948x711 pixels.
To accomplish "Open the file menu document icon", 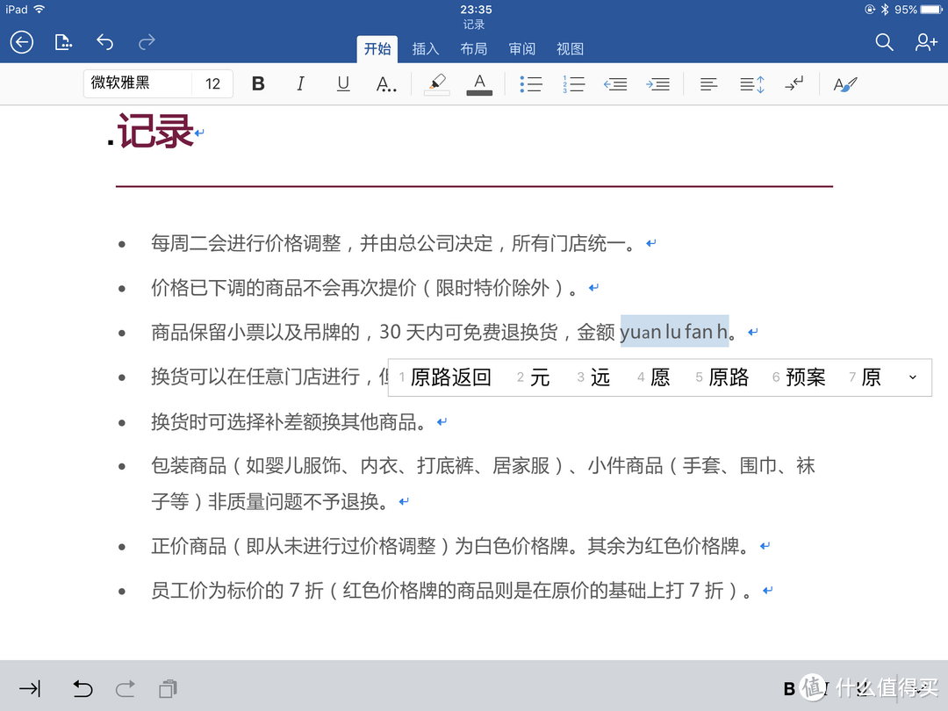I will 63,42.
